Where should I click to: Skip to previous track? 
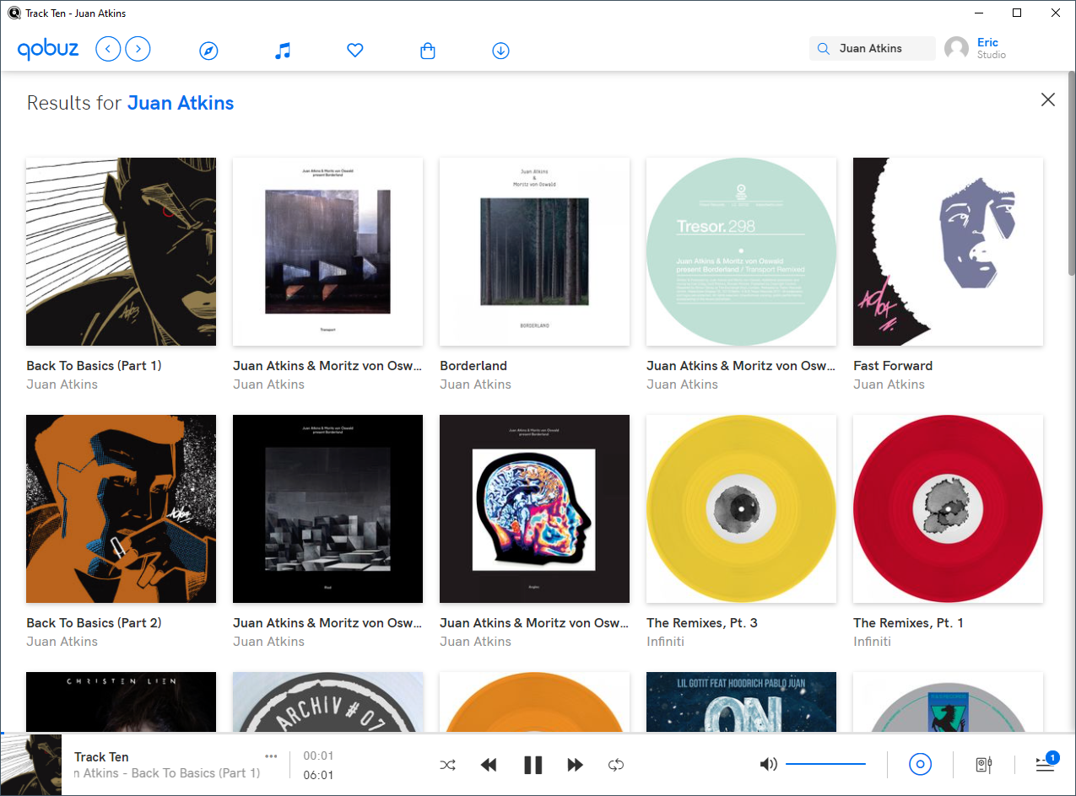tap(489, 765)
